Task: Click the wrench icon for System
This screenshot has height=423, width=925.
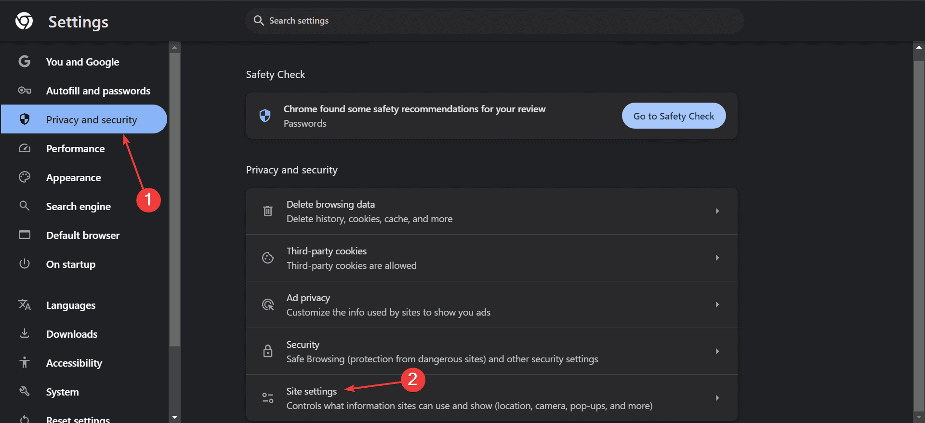Action: click(x=25, y=392)
